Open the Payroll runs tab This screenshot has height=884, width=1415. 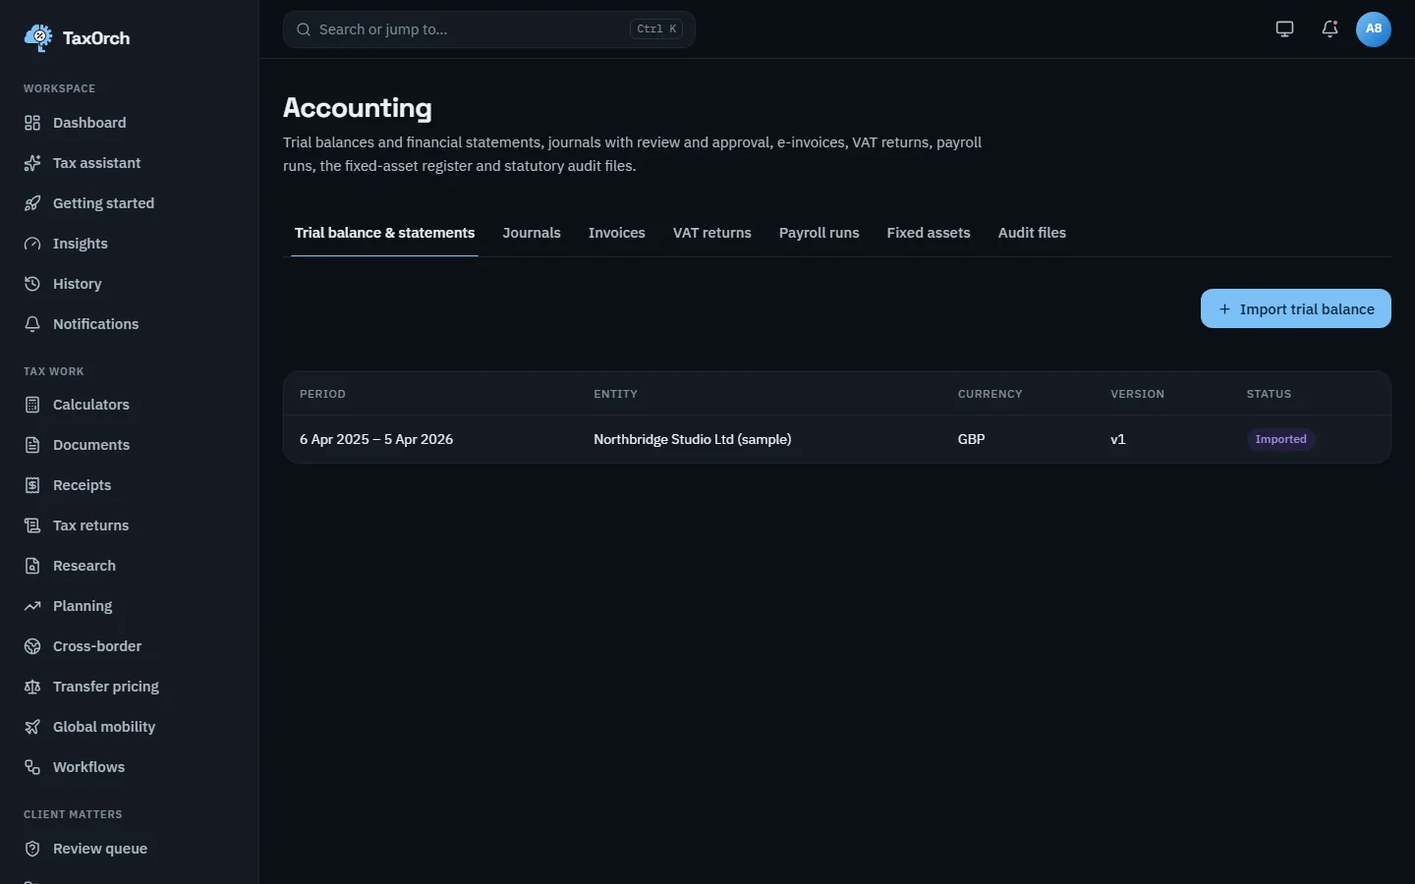click(820, 233)
